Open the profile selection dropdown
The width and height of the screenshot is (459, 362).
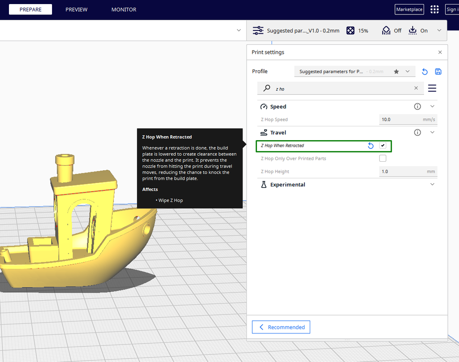(408, 71)
